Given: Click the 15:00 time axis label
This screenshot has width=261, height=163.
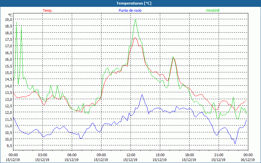Looking at the screenshot, I should click(x=160, y=155).
